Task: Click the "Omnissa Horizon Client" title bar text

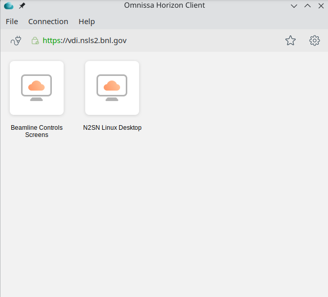Action: coord(164,6)
